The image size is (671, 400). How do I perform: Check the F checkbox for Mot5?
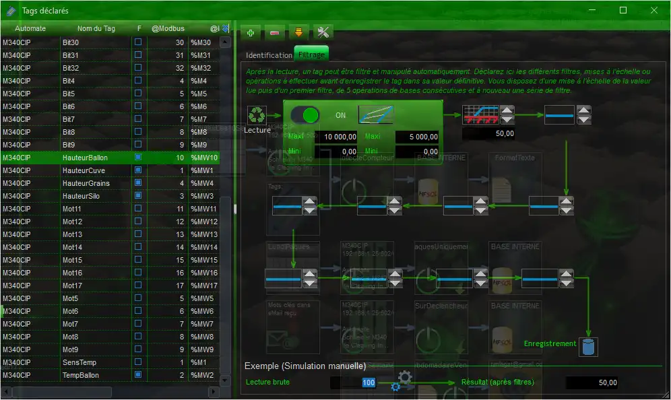pos(138,298)
